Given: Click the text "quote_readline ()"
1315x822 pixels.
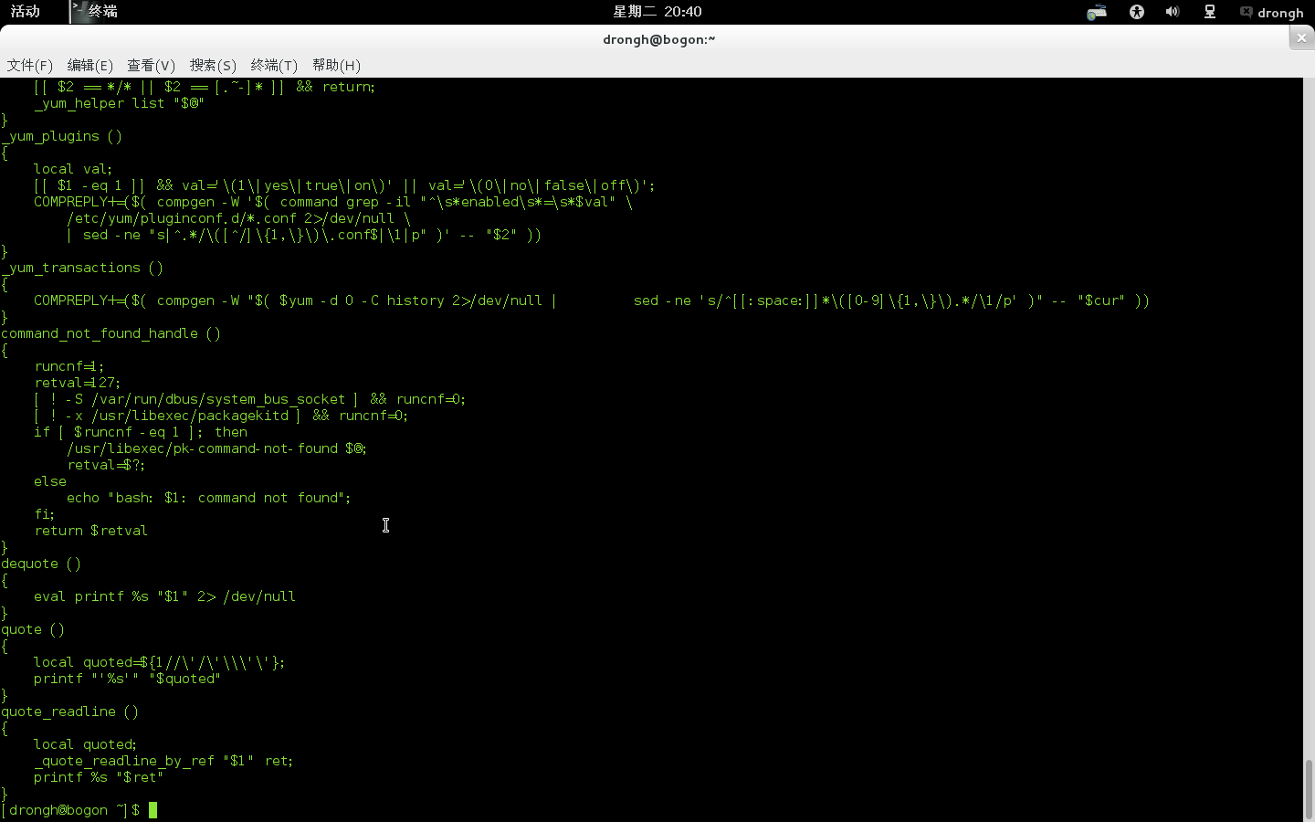Looking at the screenshot, I should (70, 711).
